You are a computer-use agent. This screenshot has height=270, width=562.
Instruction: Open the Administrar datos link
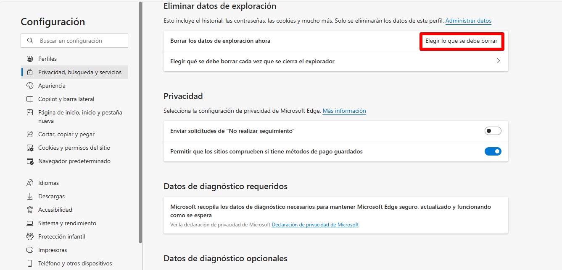(468, 21)
